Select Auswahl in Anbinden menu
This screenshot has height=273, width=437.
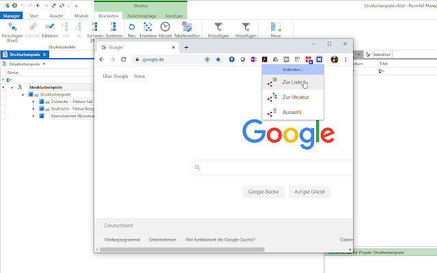[293, 112]
